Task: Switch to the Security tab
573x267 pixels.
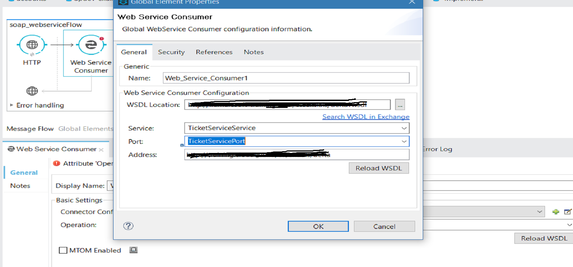Action: [x=171, y=52]
